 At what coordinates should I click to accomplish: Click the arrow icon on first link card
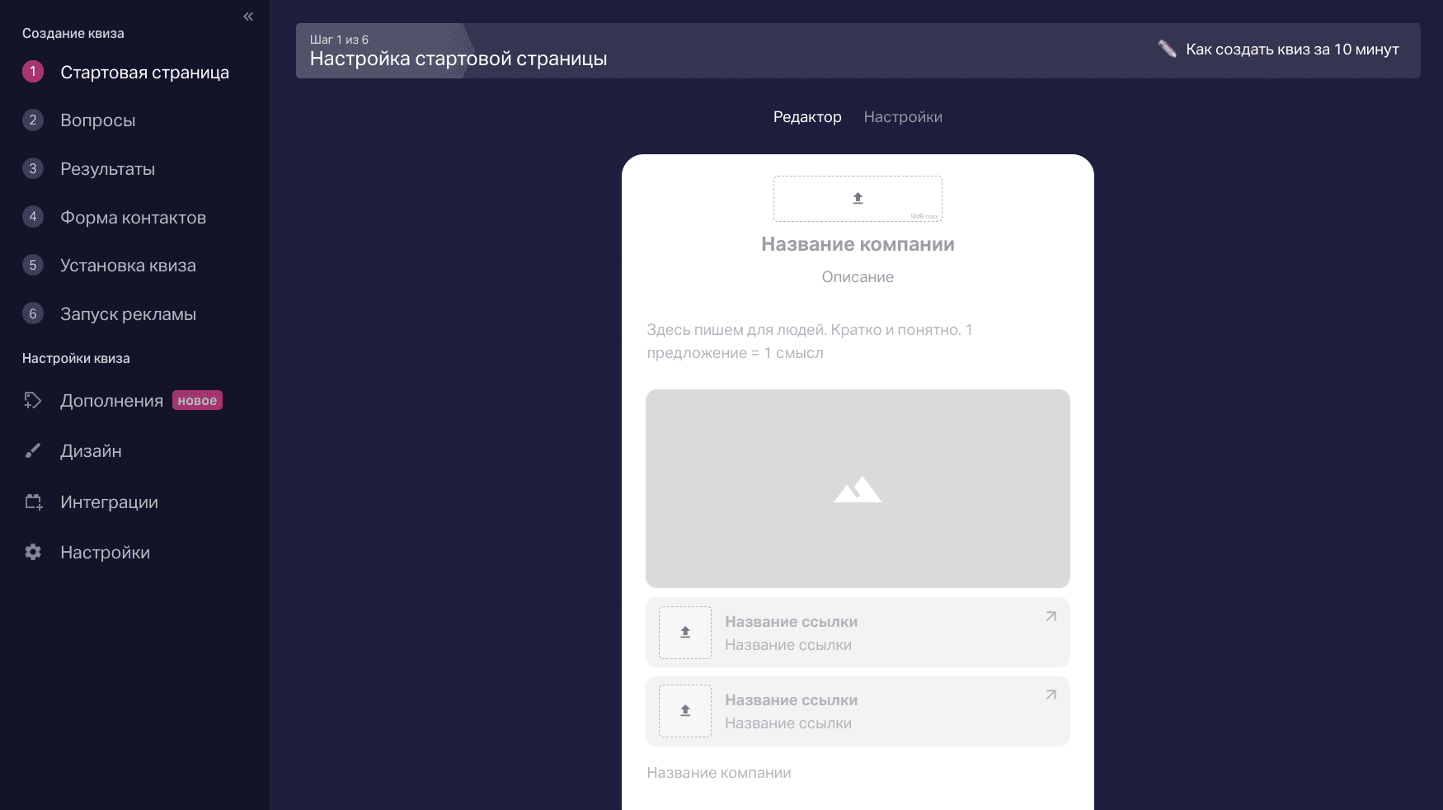pos(1051,617)
